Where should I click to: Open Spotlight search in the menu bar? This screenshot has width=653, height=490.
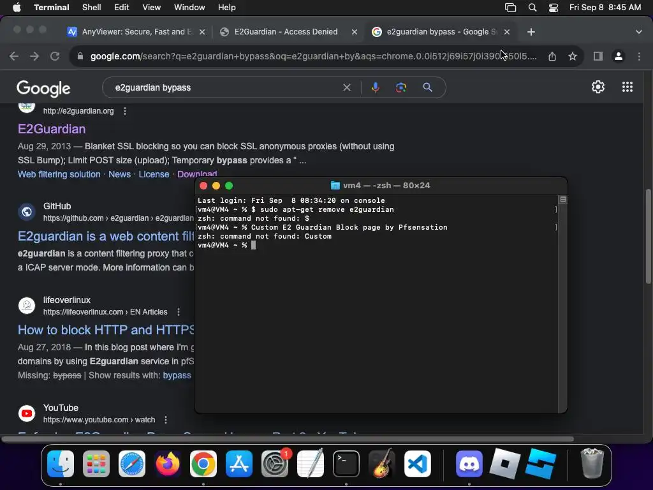[x=532, y=8]
